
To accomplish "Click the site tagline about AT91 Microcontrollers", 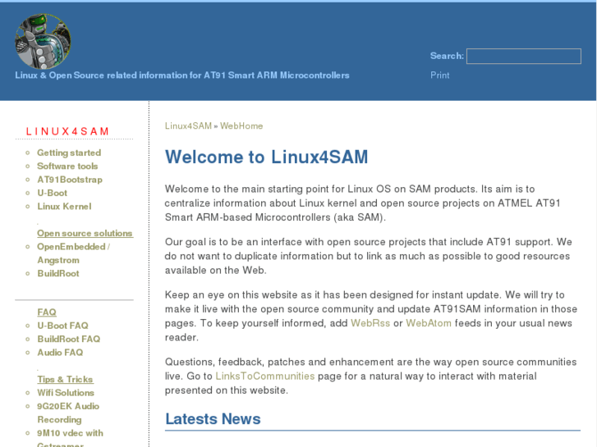I will pos(182,75).
